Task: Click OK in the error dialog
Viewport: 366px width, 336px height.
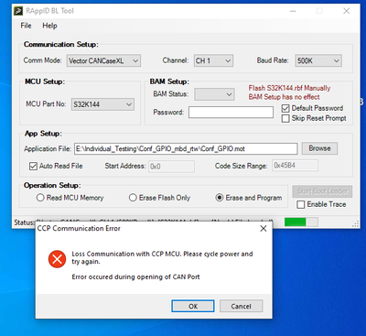Action: pos(193,306)
